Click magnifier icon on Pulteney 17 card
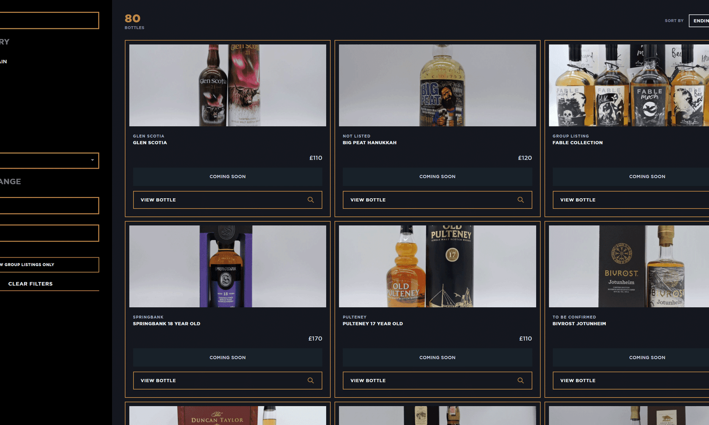The image size is (709, 425). pos(521,380)
